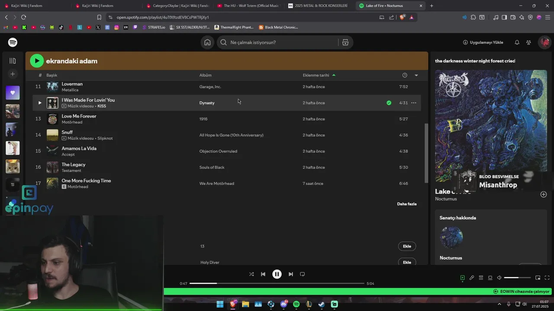Open the play queue
The image size is (554, 311).
click(x=481, y=278)
